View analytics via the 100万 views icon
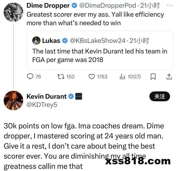 click(122, 77)
